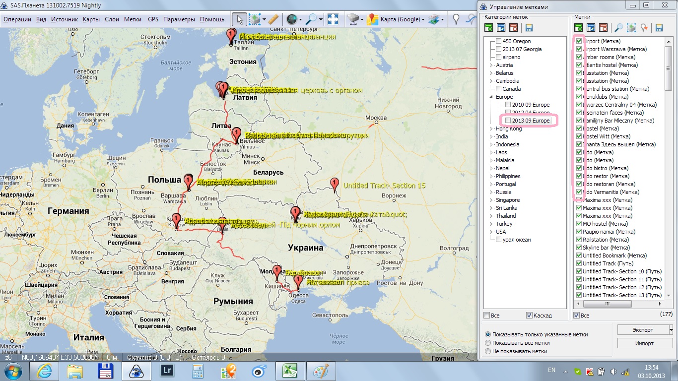
Task: Open the Слои menu
Action: coord(112,20)
